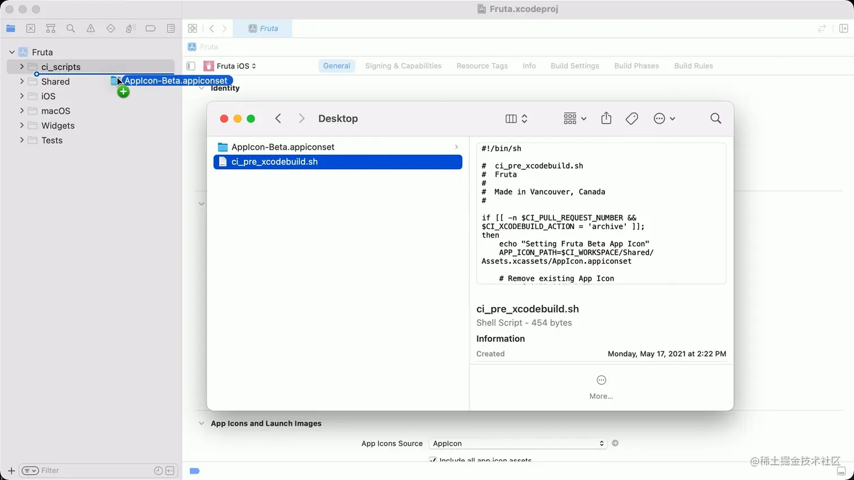Open the Issue navigator warning icon
Viewport: 854px width, 480px height.
pos(90,28)
